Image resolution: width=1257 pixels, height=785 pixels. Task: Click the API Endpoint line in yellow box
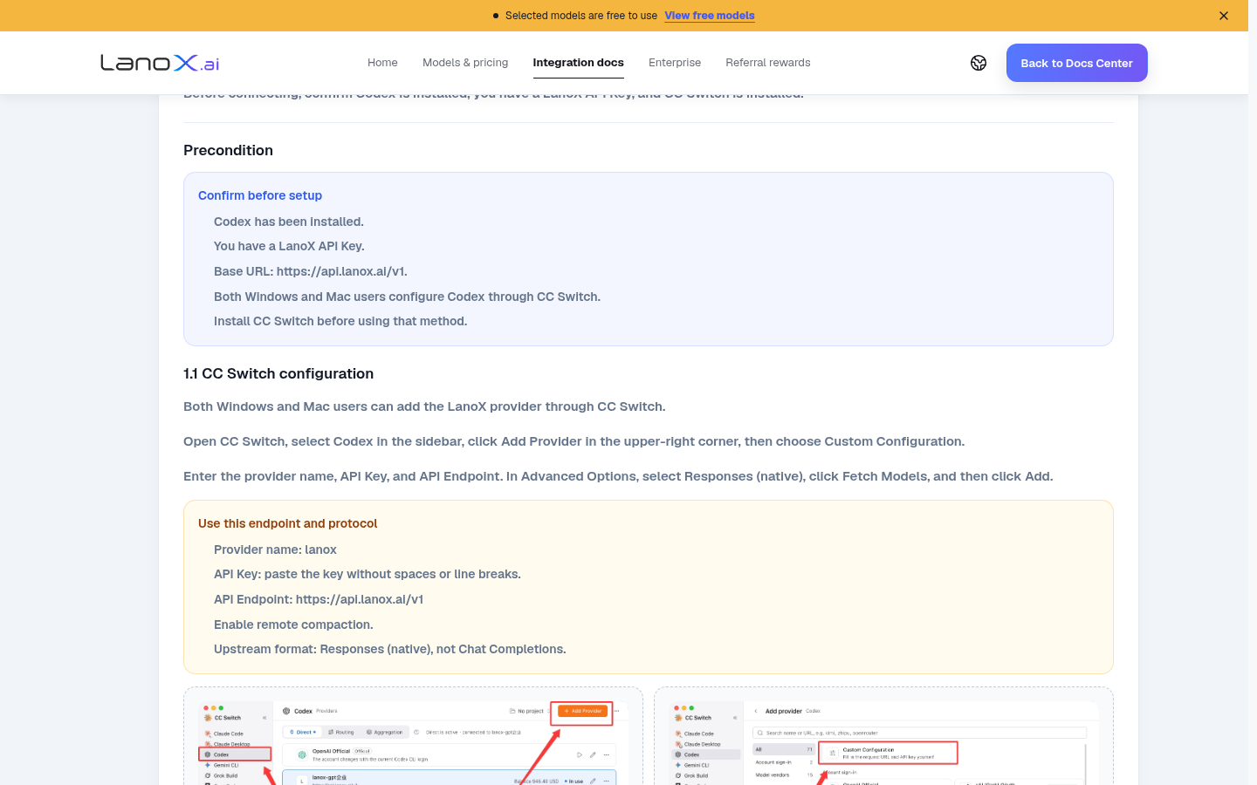point(319,599)
